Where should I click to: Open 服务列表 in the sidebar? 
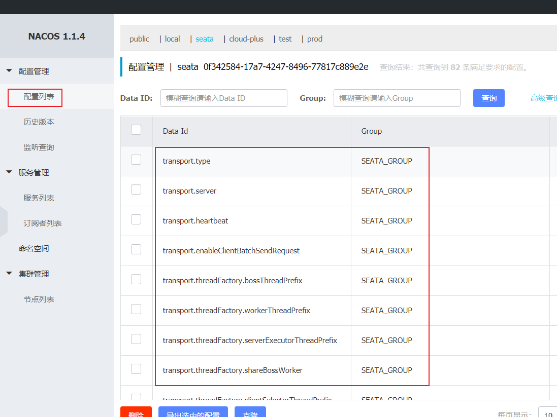(x=39, y=198)
